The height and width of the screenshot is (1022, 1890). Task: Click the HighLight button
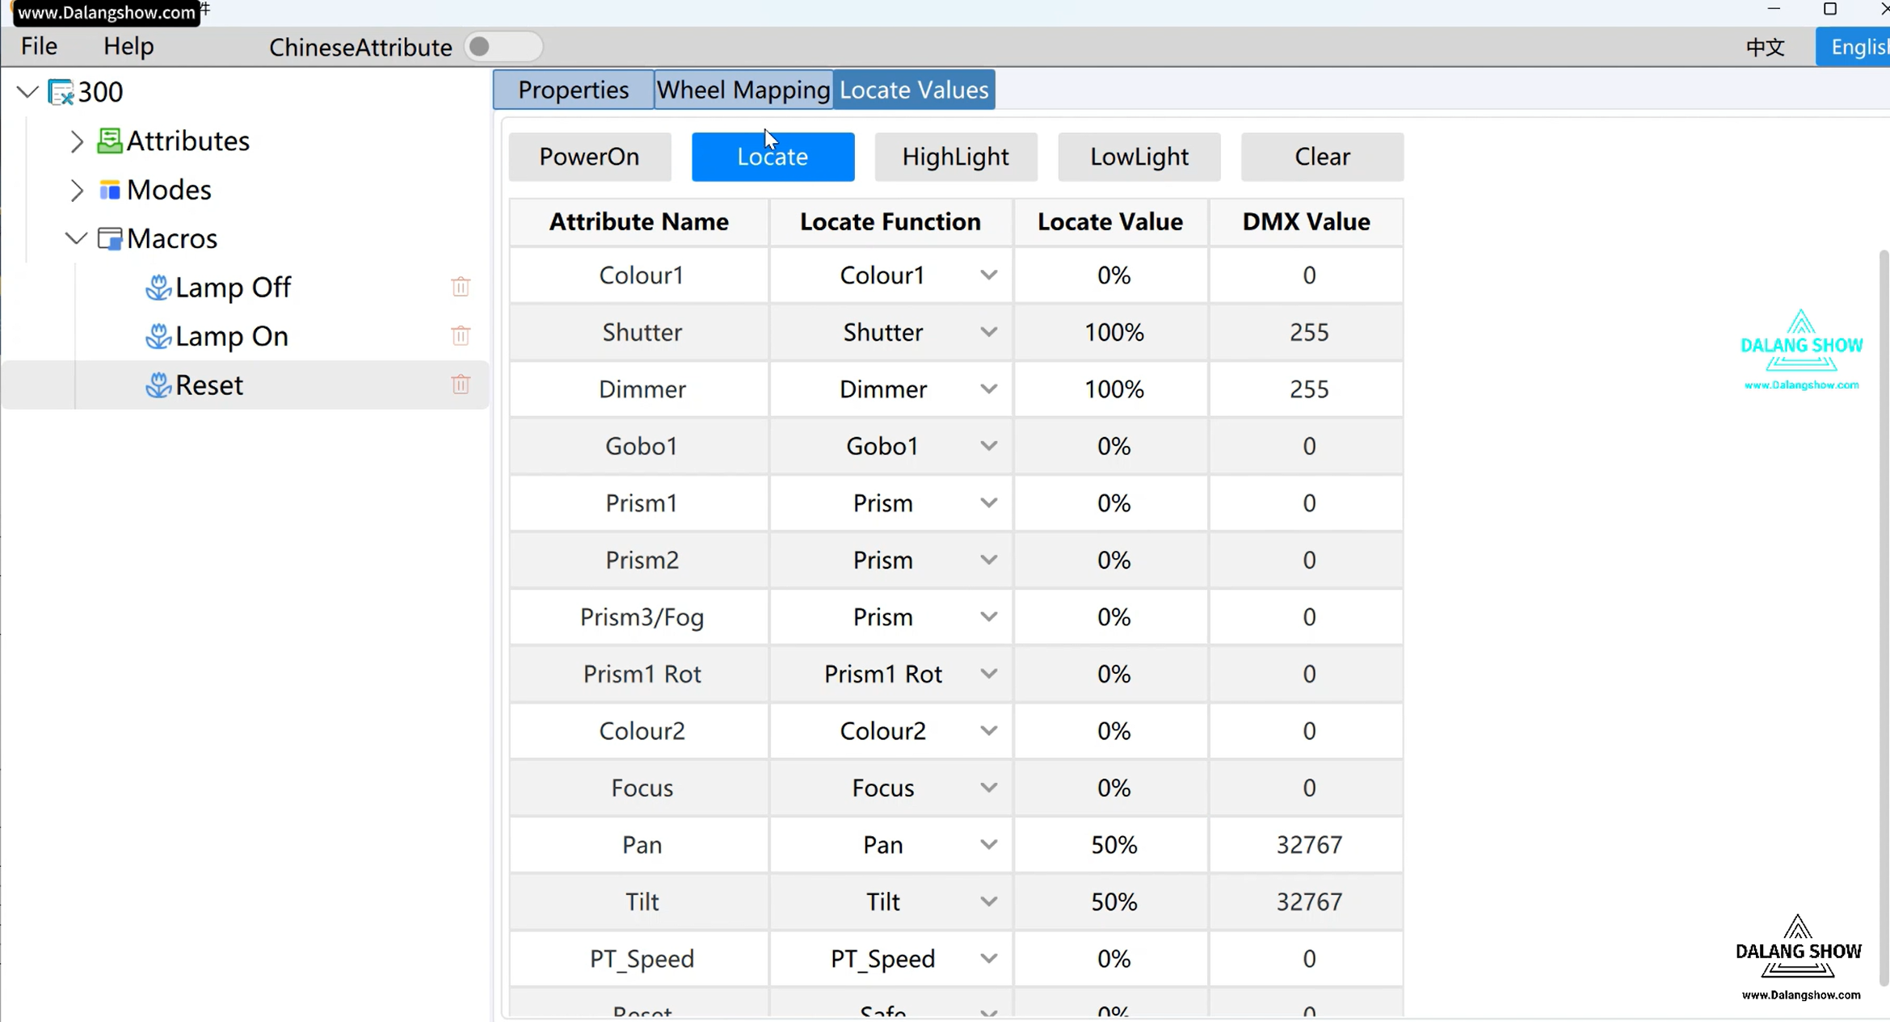point(955,156)
